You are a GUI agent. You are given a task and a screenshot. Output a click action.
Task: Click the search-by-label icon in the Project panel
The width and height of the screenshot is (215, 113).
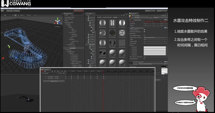[124, 15]
